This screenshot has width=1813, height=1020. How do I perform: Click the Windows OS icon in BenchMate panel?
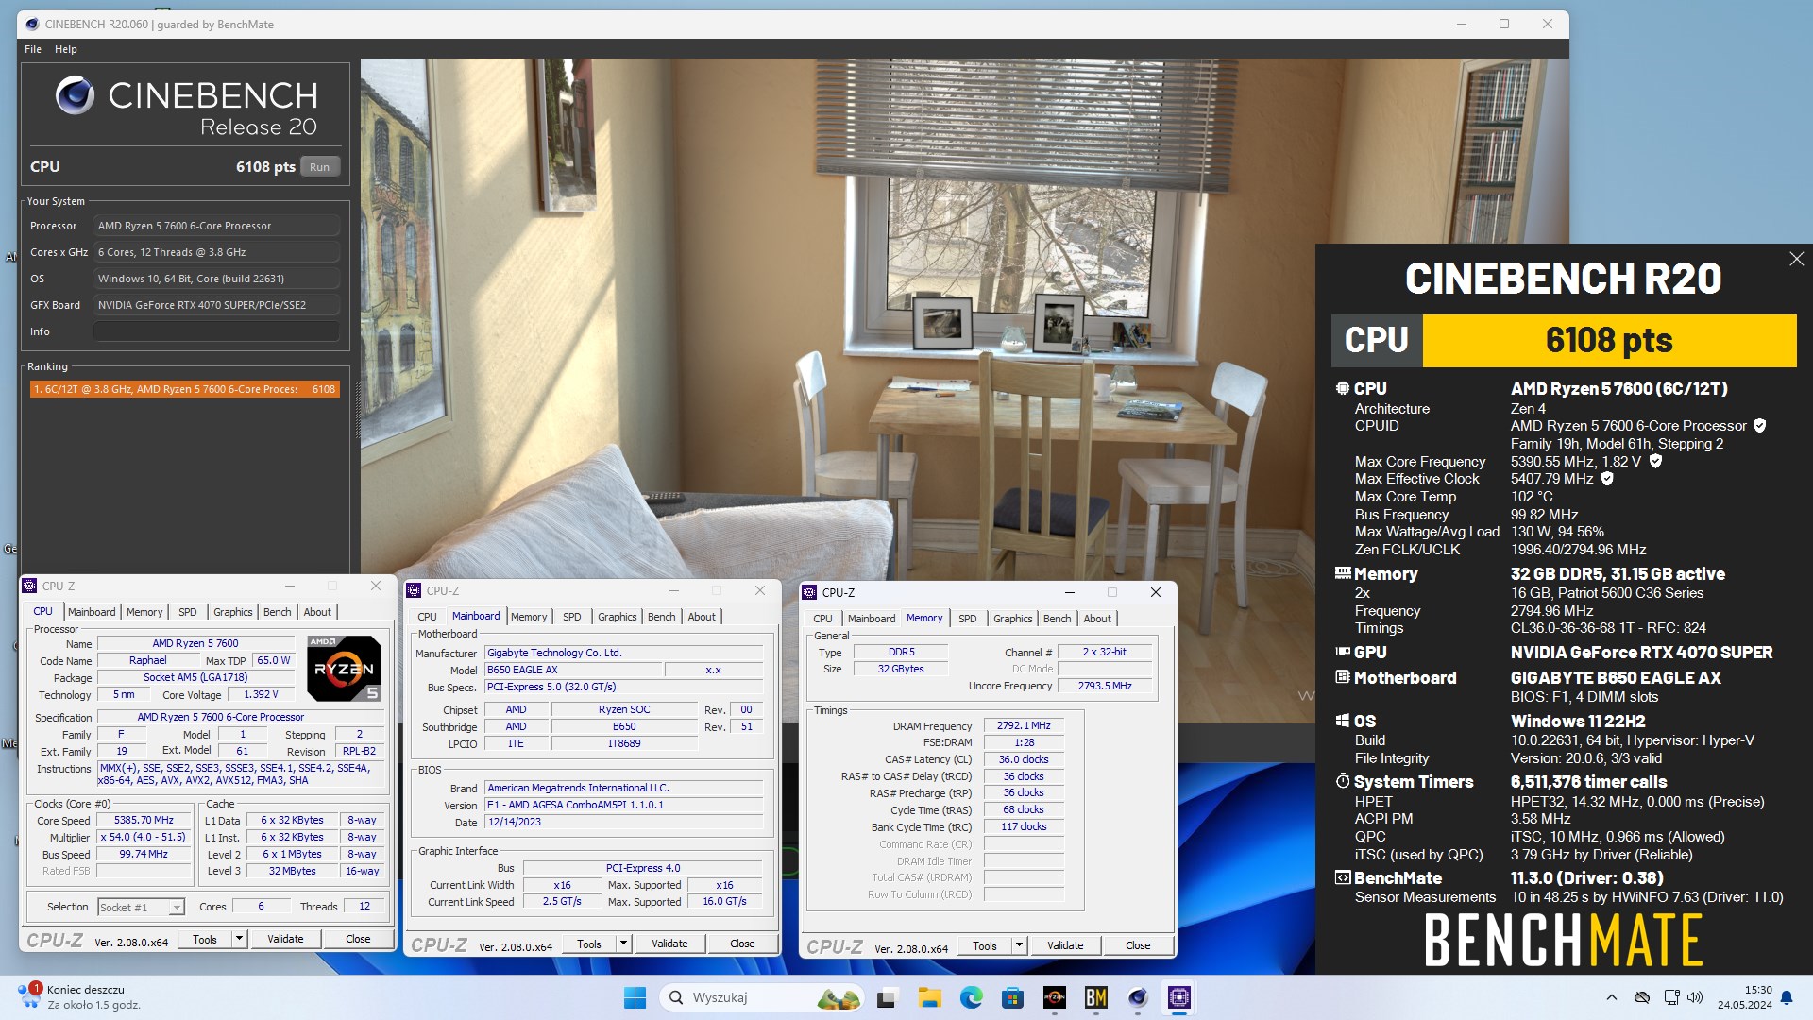(1343, 721)
